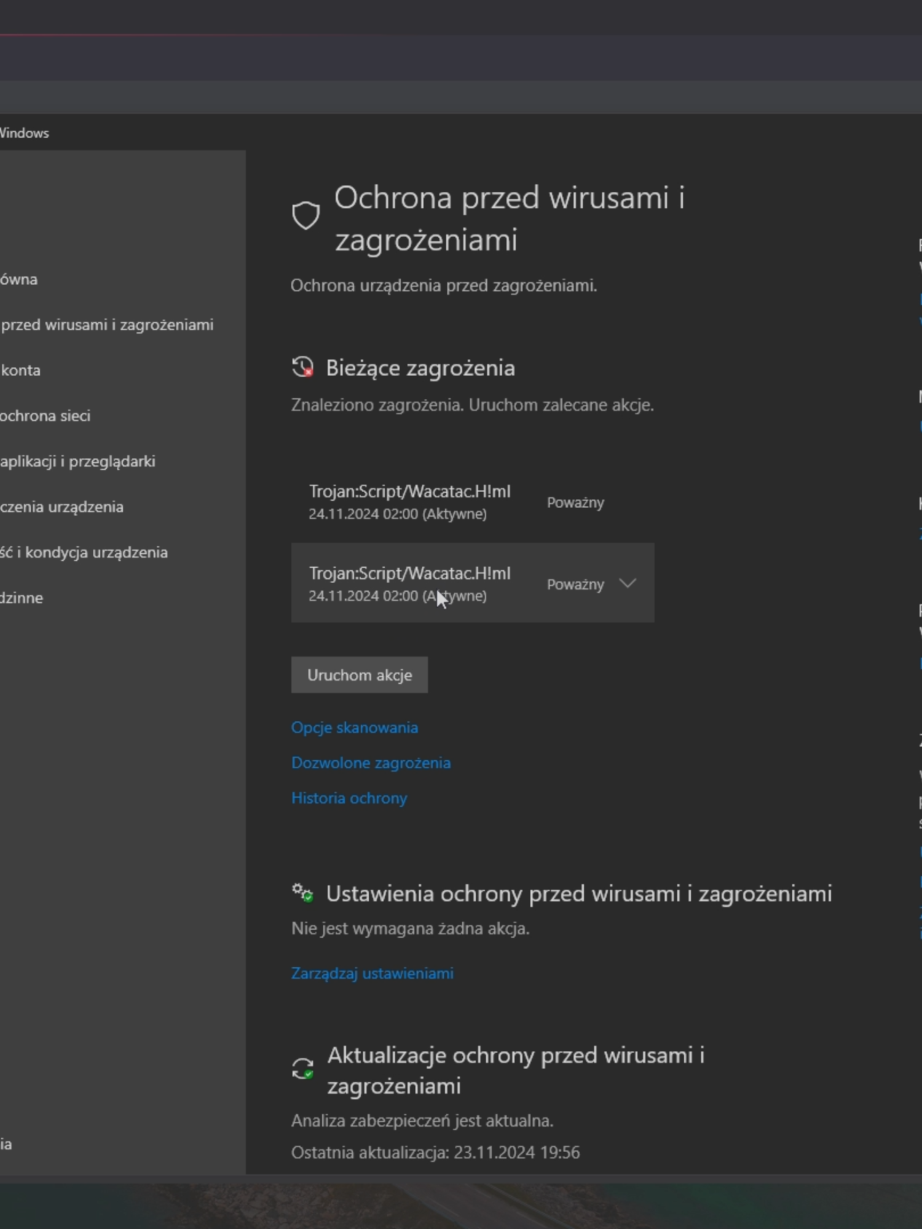Screen dimensions: 922x1229
Task: Click 'Znaleziono zagrożenia. Uruchom zalecane akcje.' text
Action: click(472, 405)
